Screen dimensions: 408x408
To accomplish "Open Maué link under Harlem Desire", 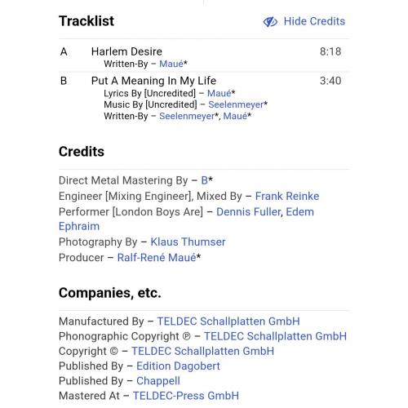I will 171,64.
